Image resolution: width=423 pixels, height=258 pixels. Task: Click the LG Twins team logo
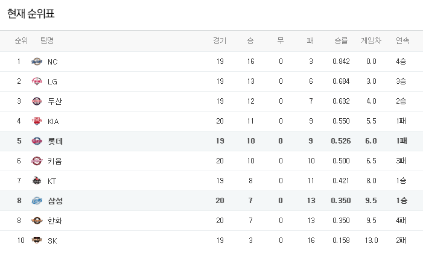tap(37, 81)
